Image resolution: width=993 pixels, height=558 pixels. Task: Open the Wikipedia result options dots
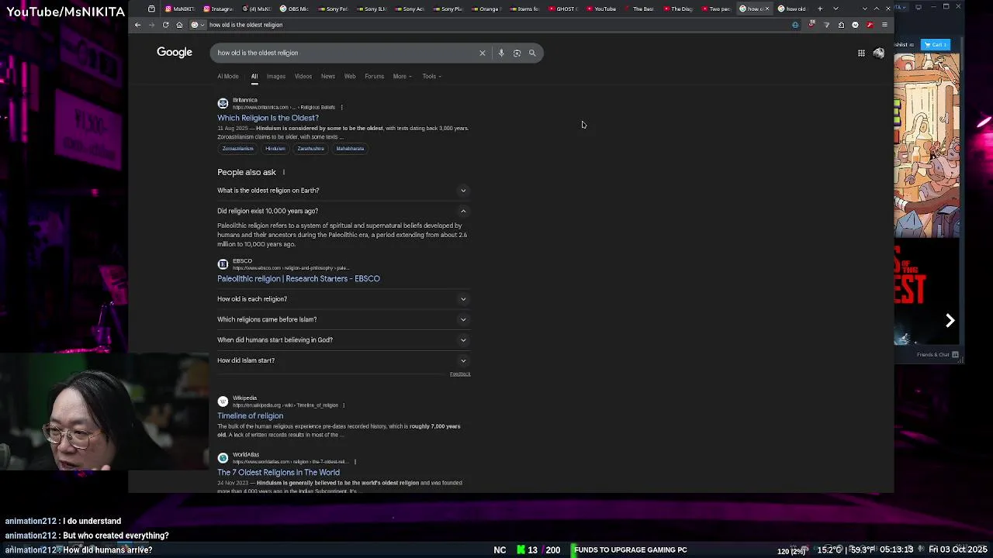pyautogui.click(x=344, y=405)
